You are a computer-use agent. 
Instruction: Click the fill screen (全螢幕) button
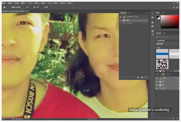(46, 7)
